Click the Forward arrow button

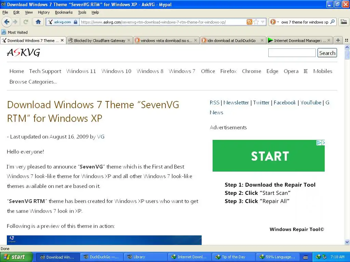(x=15, y=22)
